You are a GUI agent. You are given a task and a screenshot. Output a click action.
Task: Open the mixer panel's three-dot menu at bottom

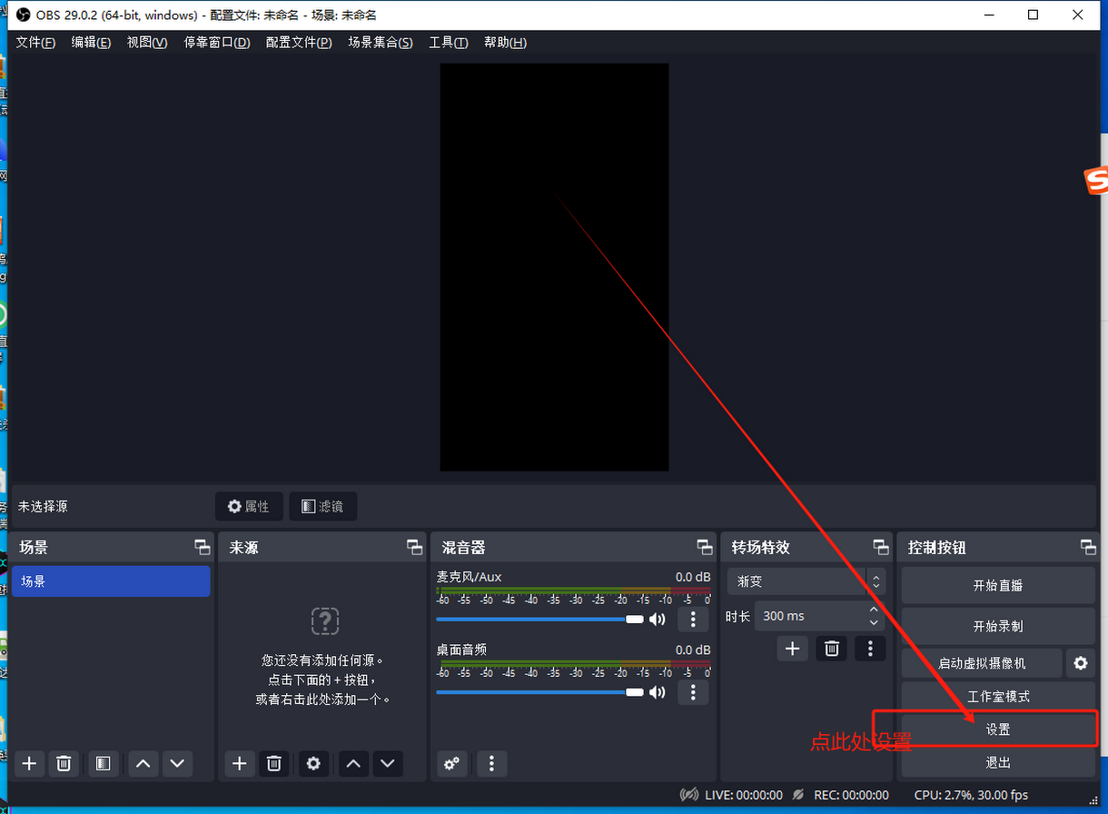click(491, 763)
